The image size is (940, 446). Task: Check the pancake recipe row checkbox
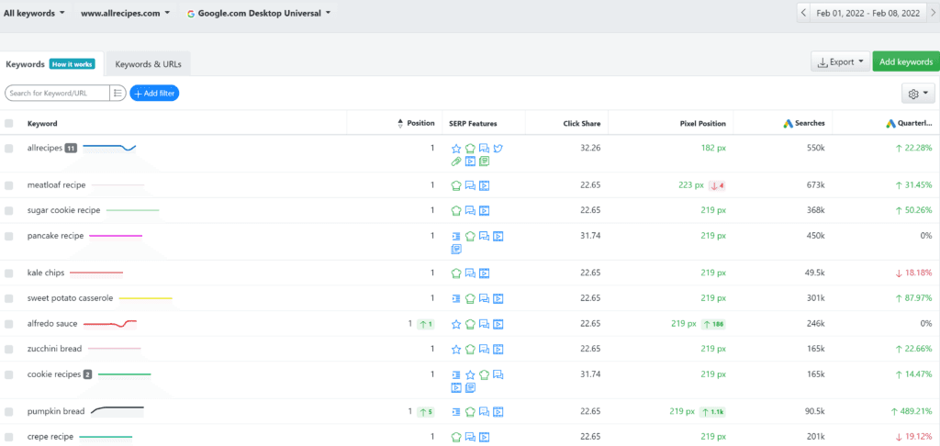pyautogui.click(x=8, y=236)
